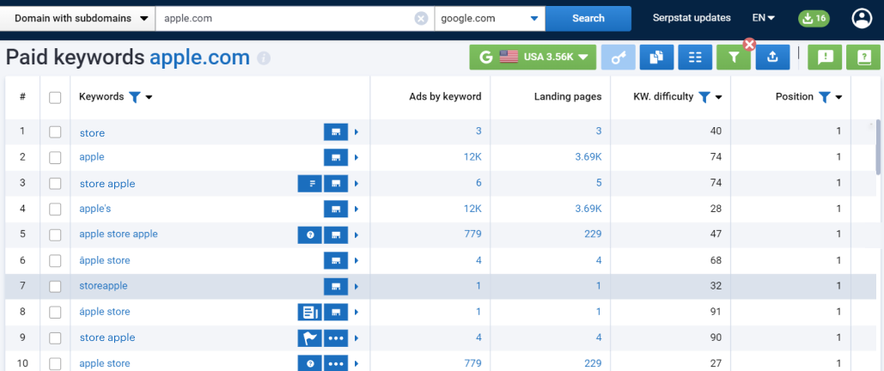Remove active filters via red X badge
Viewport: 884px width, 371px height.
[749, 44]
